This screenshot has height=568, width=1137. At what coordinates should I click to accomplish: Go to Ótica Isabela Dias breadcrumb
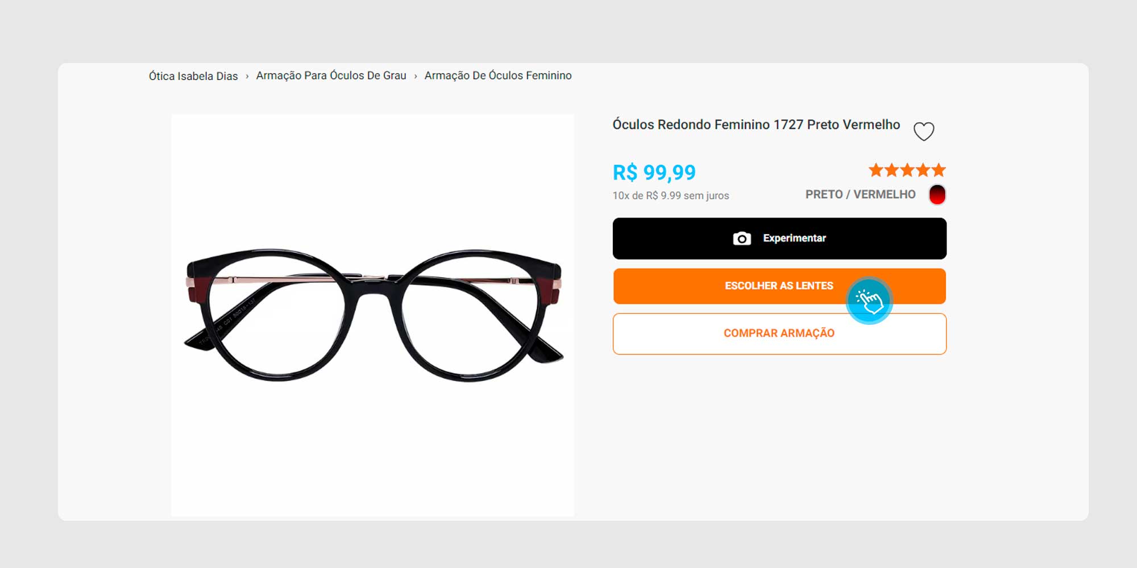193,76
